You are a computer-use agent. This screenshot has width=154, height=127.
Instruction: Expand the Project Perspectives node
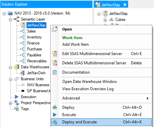coord(10,103)
